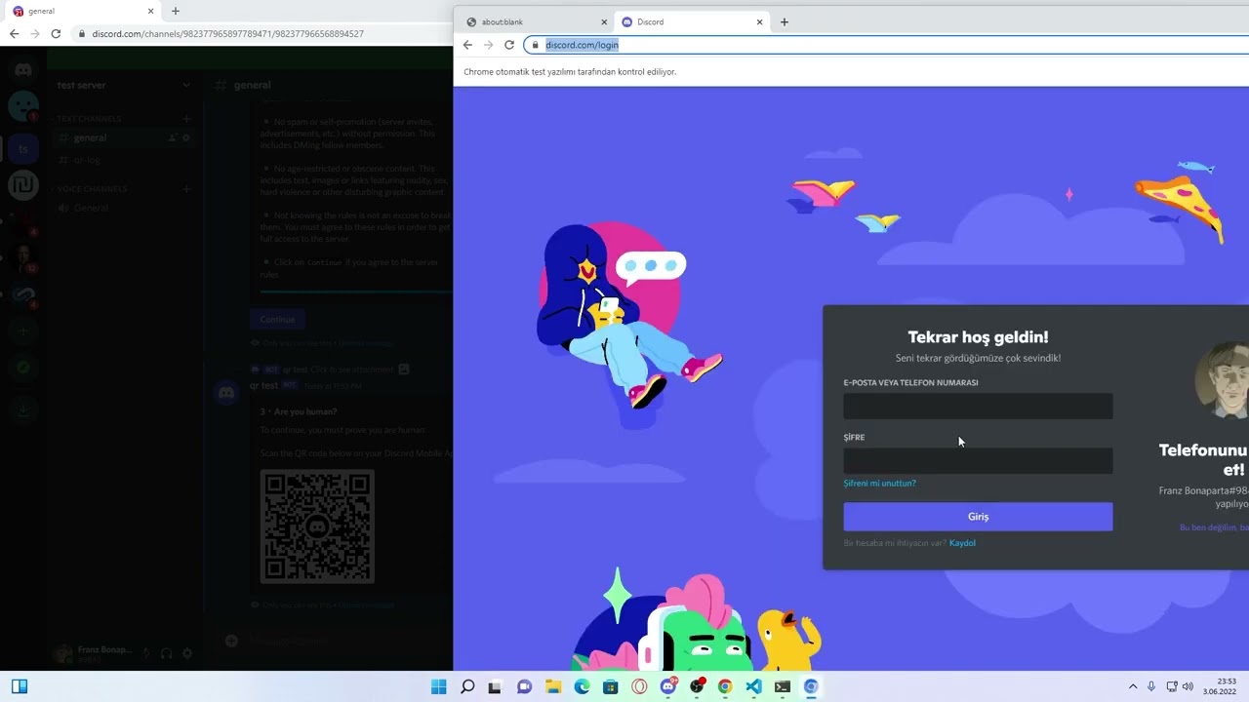The height and width of the screenshot is (702, 1249).
Task: Click 'Bu ben değilim' link
Action: [x=1214, y=527]
